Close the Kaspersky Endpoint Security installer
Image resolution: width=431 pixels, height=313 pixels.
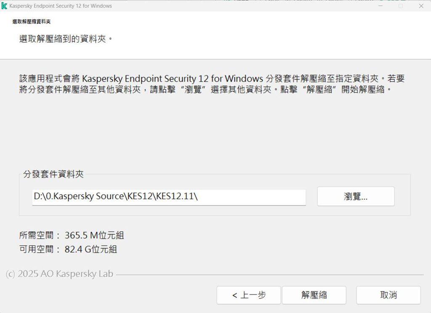pos(421,6)
